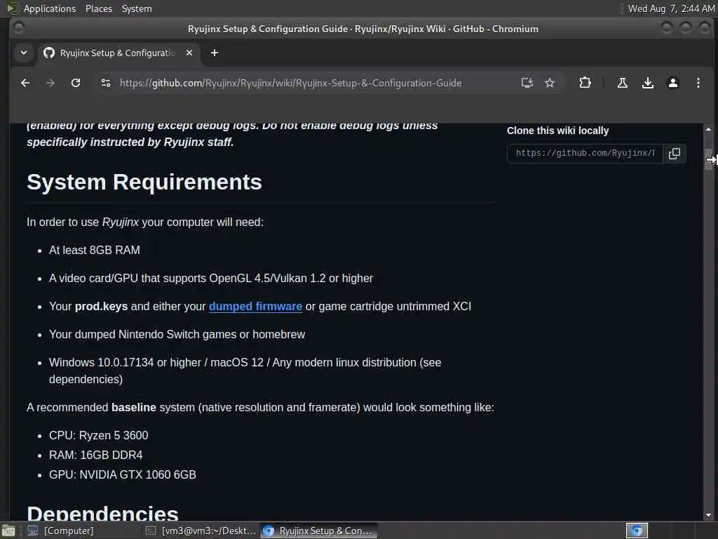Bookmark this page with the star icon
This screenshot has height=539, width=718.
point(550,83)
